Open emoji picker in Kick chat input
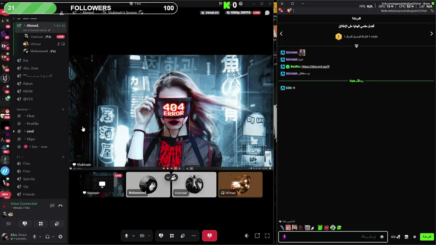 coord(382,237)
